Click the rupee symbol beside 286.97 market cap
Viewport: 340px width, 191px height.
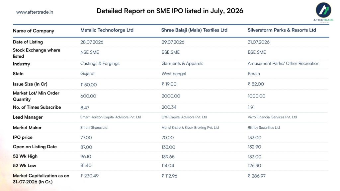pos(249,176)
